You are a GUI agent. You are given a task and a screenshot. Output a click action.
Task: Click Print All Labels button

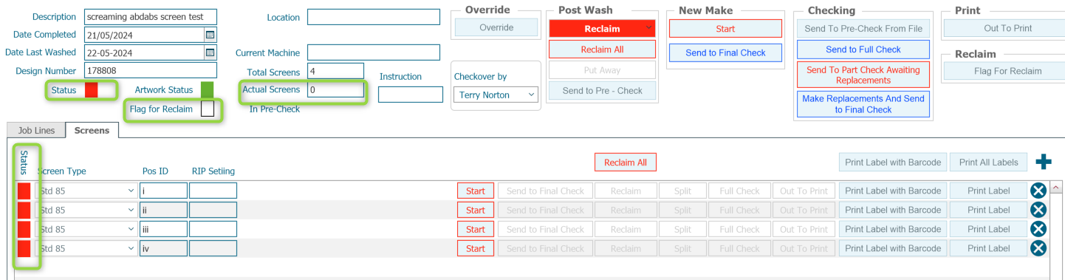[988, 162]
